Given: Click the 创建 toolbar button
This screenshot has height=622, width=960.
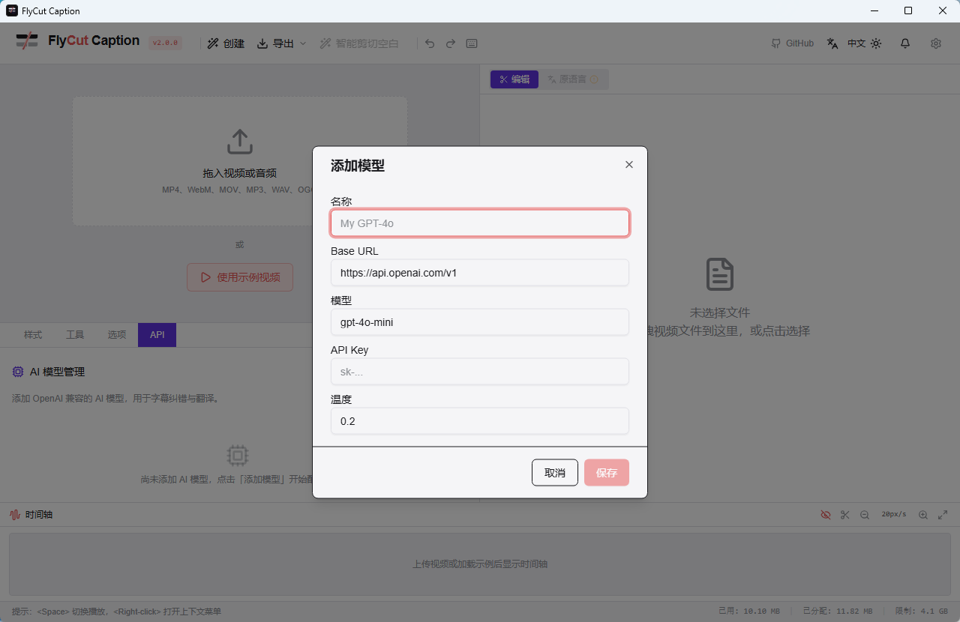Looking at the screenshot, I should pos(226,43).
